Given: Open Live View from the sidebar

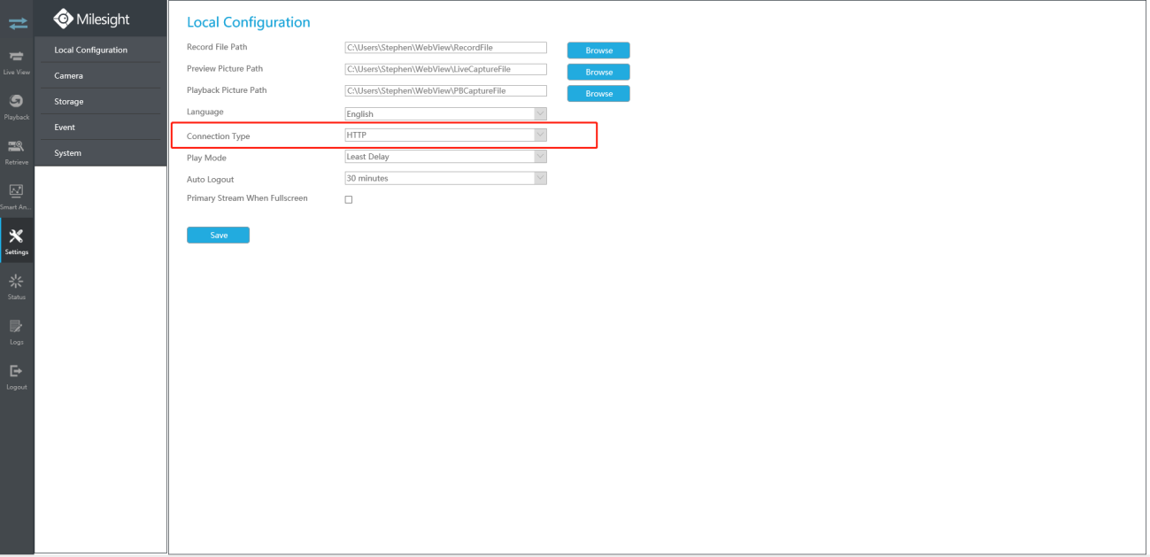Looking at the screenshot, I should 17,61.
